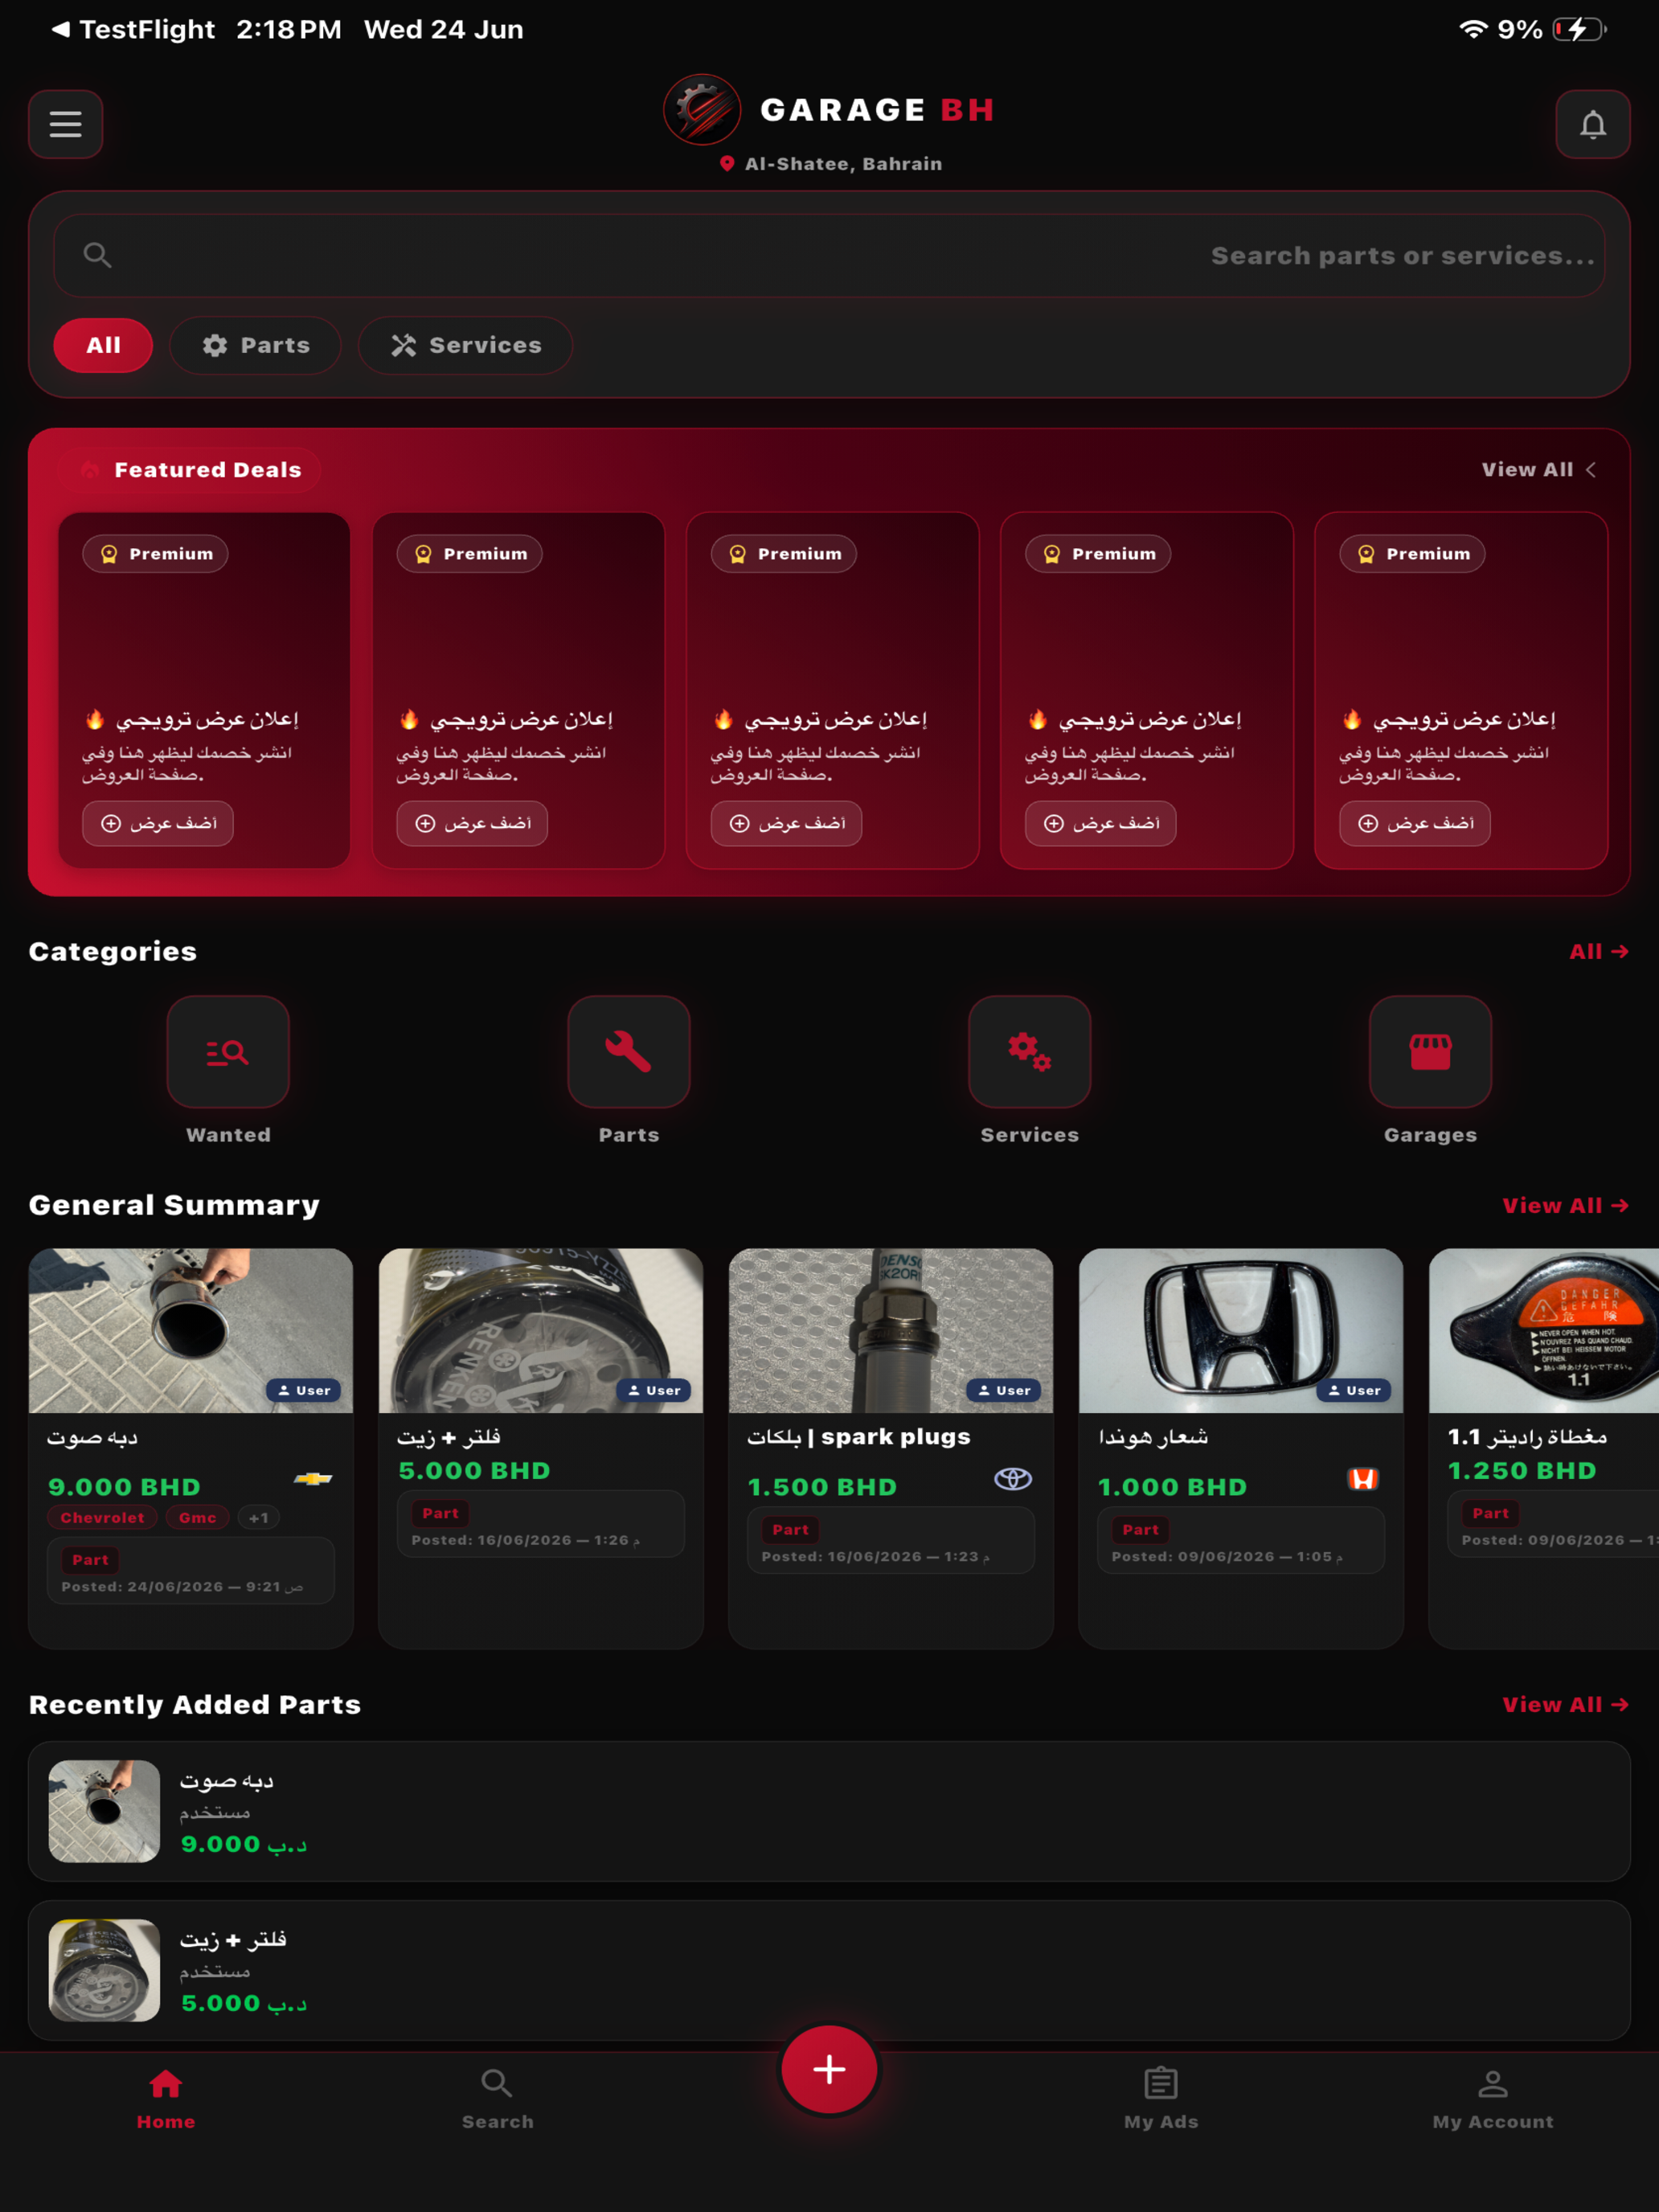Click the Gmc tag chip

coord(198,1518)
